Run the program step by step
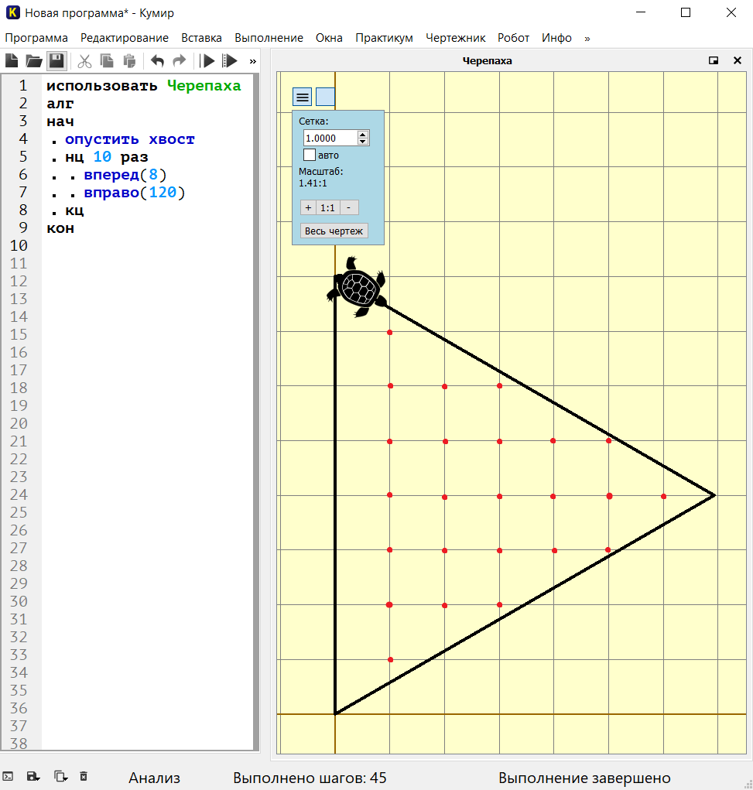Image resolution: width=753 pixels, height=790 pixels. [229, 61]
